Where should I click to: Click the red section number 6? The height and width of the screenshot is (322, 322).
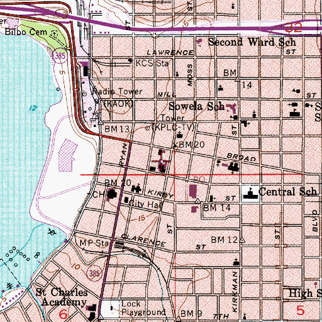pos(63,314)
